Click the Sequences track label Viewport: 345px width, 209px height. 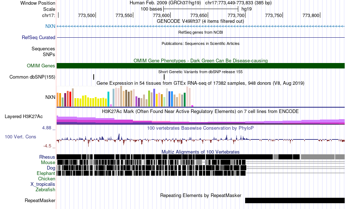point(43,49)
